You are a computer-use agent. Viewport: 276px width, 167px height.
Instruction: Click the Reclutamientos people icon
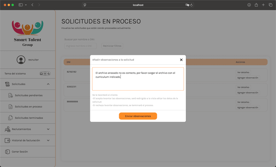tap(7, 129)
